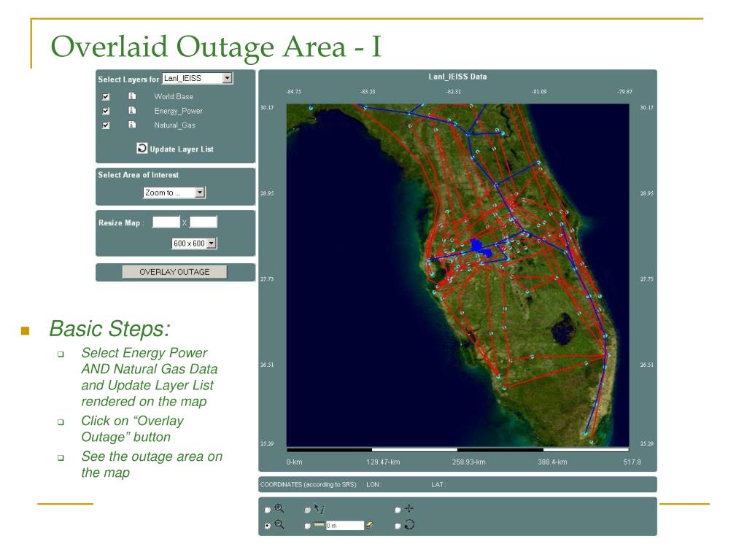This screenshot has width=747, height=560.
Task: Click the 0 m distance measurement field
Action: pyautogui.click(x=345, y=525)
